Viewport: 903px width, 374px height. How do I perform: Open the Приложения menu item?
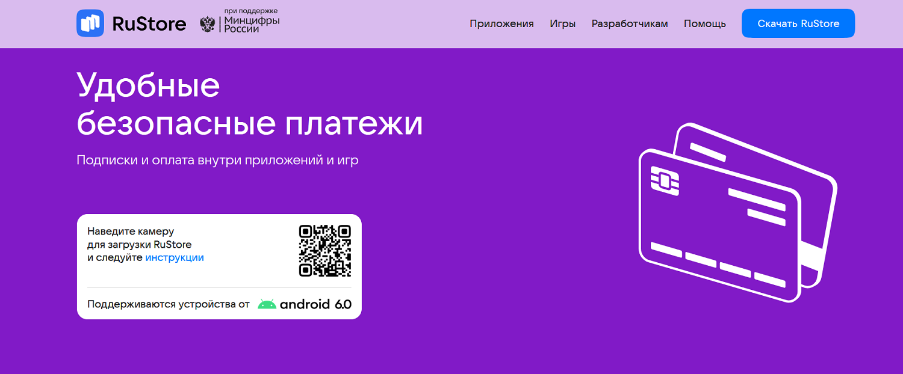coord(501,24)
